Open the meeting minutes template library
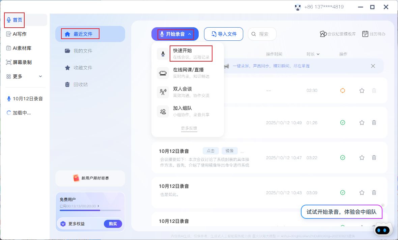 (x=338, y=34)
